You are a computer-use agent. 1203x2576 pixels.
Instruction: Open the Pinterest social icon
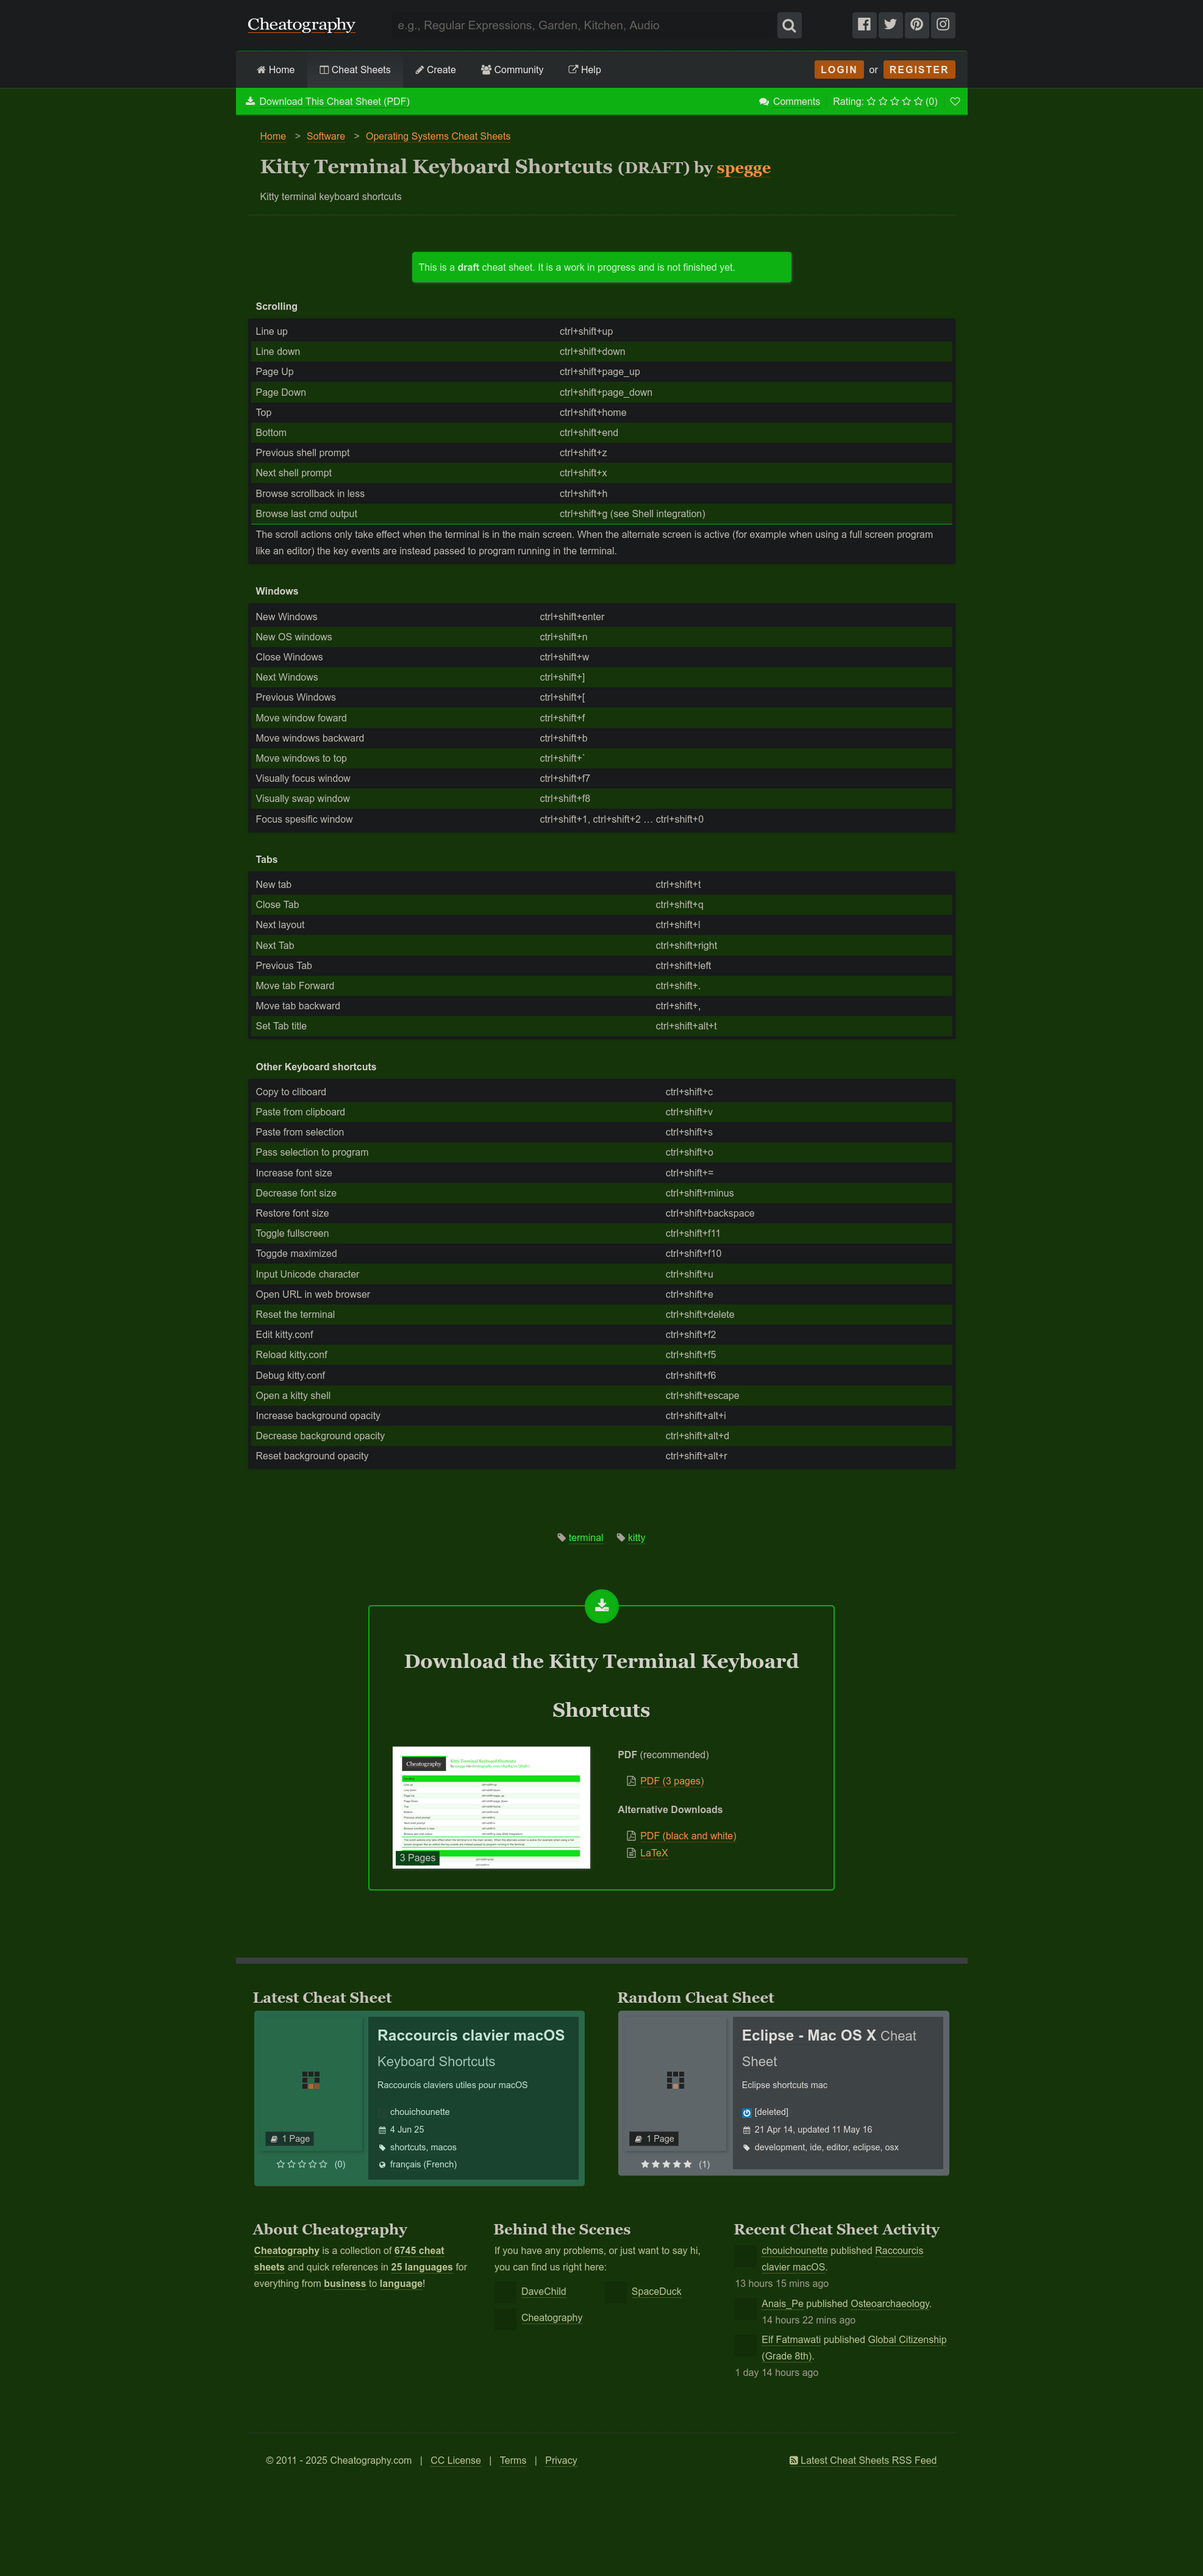pos(916,24)
